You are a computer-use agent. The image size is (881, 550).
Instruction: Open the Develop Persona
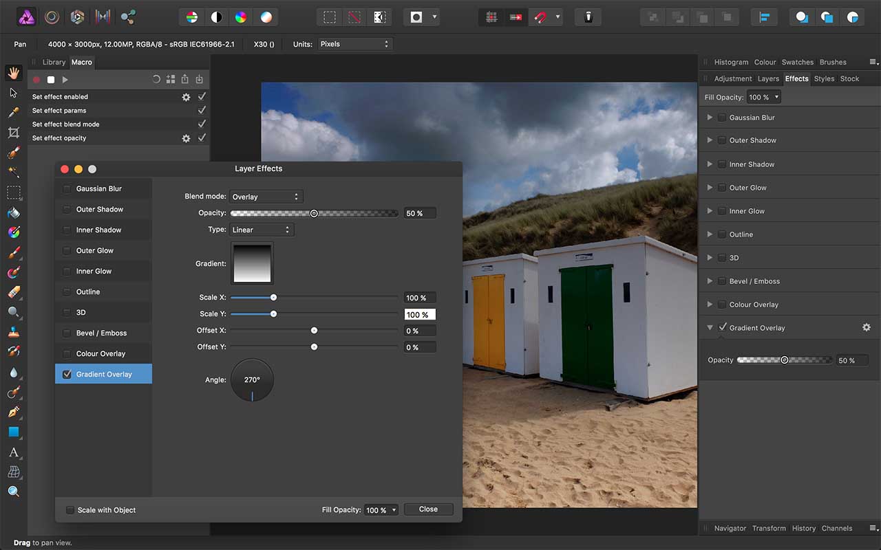point(78,16)
